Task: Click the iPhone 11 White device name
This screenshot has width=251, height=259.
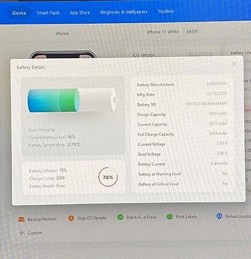Action: click(163, 32)
